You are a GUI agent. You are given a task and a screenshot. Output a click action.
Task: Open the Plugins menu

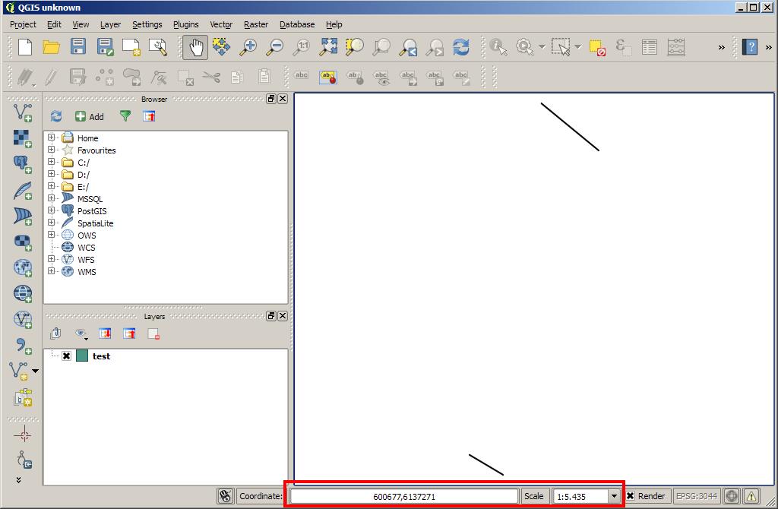[x=185, y=24]
